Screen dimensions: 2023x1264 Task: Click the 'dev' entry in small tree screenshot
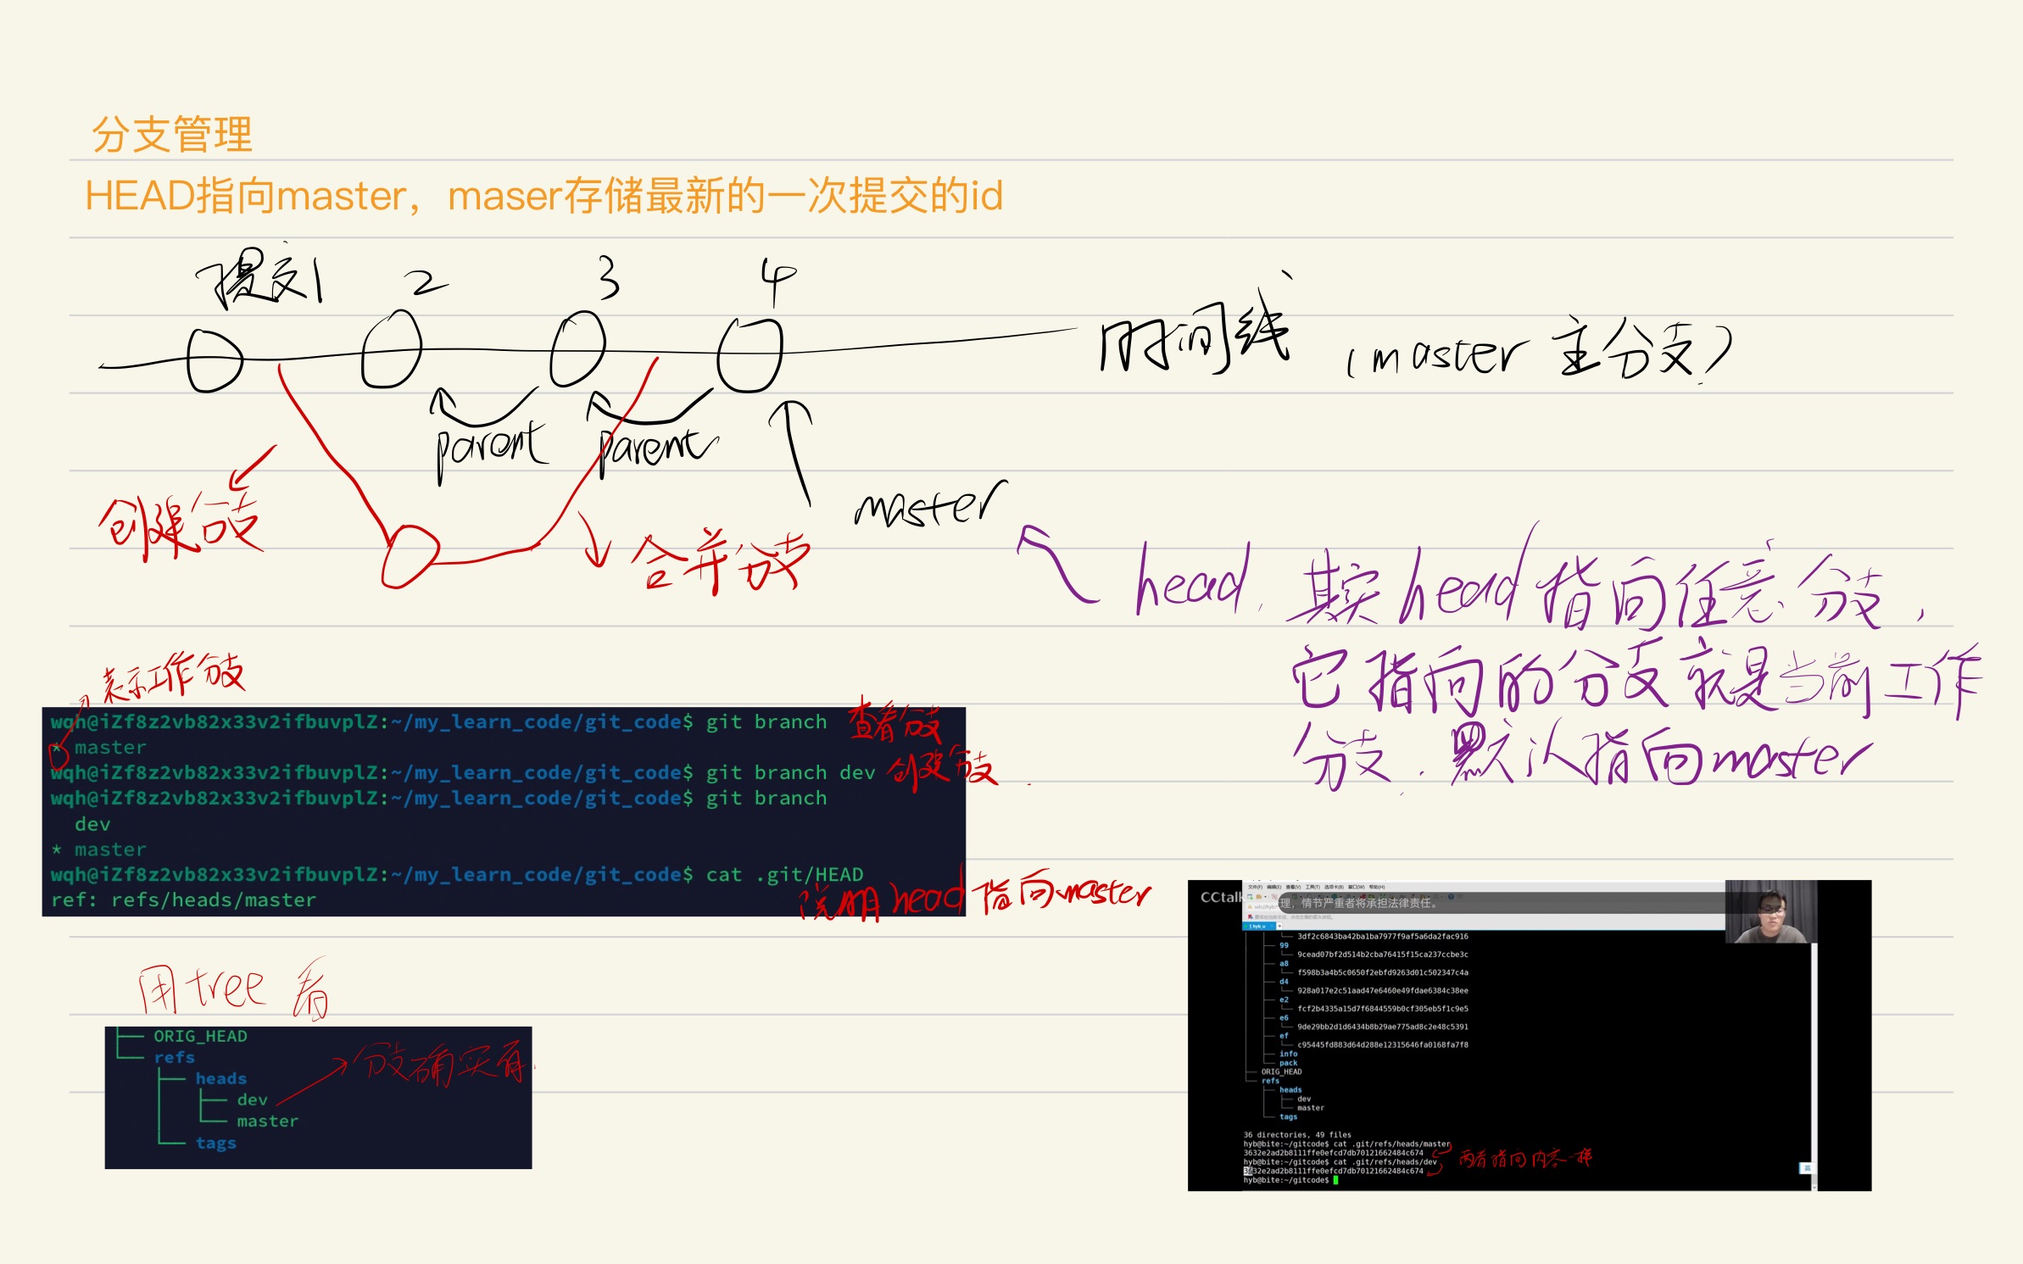(x=252, y=1100)
